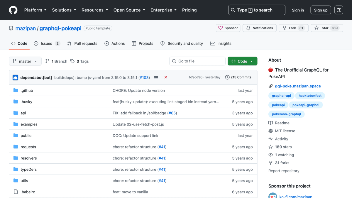Open the utils folder

[24, 181]
